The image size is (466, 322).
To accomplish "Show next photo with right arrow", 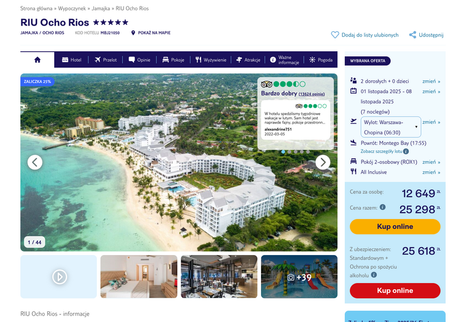I will click(x=323, y=162).
